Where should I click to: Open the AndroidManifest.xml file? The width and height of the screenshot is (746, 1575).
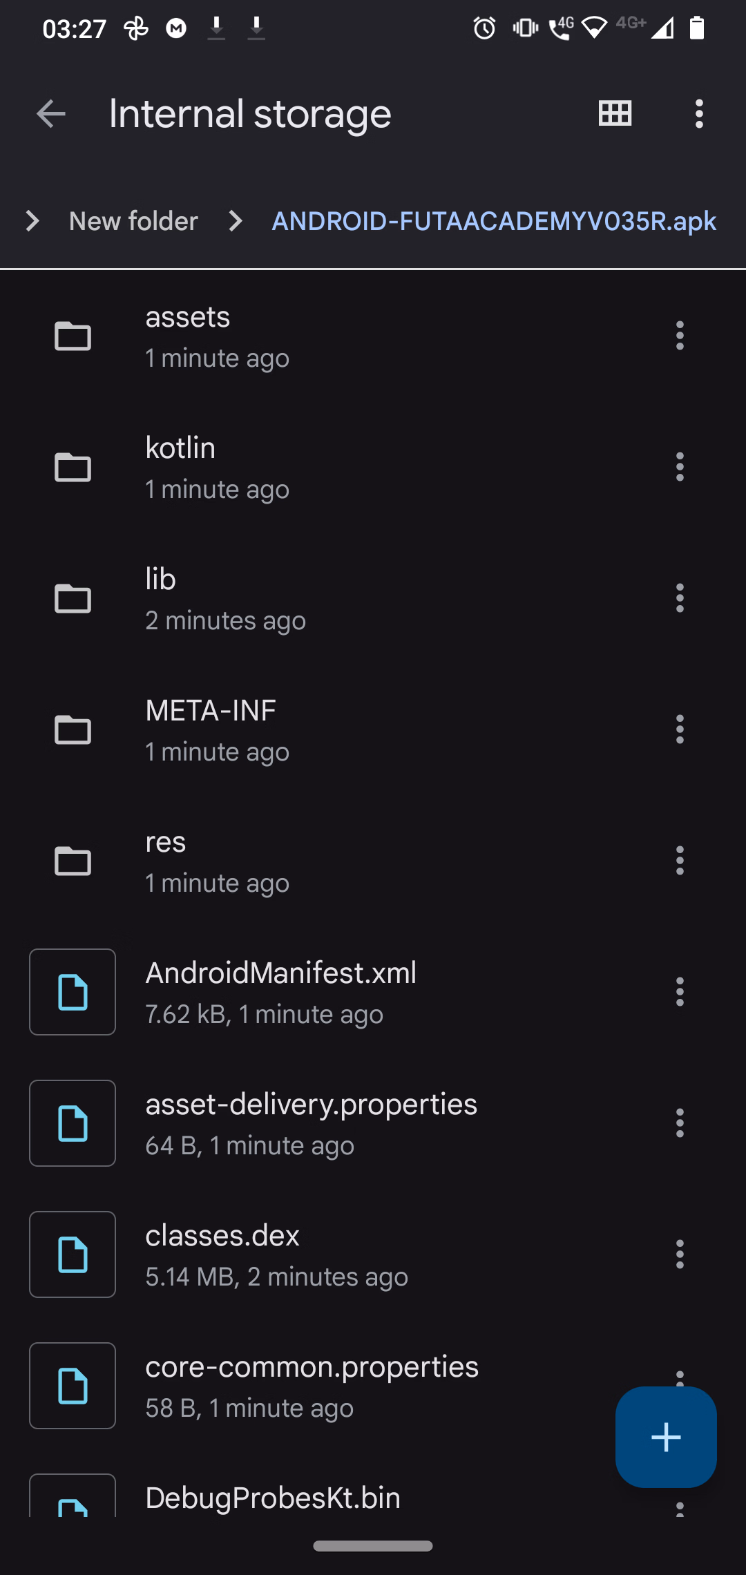pos(280,992)
